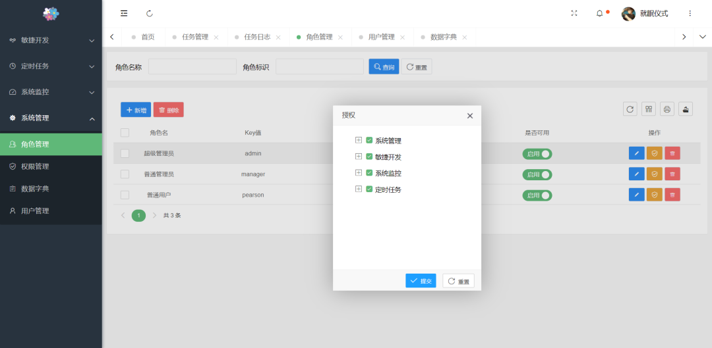Click authorize shield icon for 超级管理员 row
The height and width of the screenshot is (348, 712).
tap(655, 153)
